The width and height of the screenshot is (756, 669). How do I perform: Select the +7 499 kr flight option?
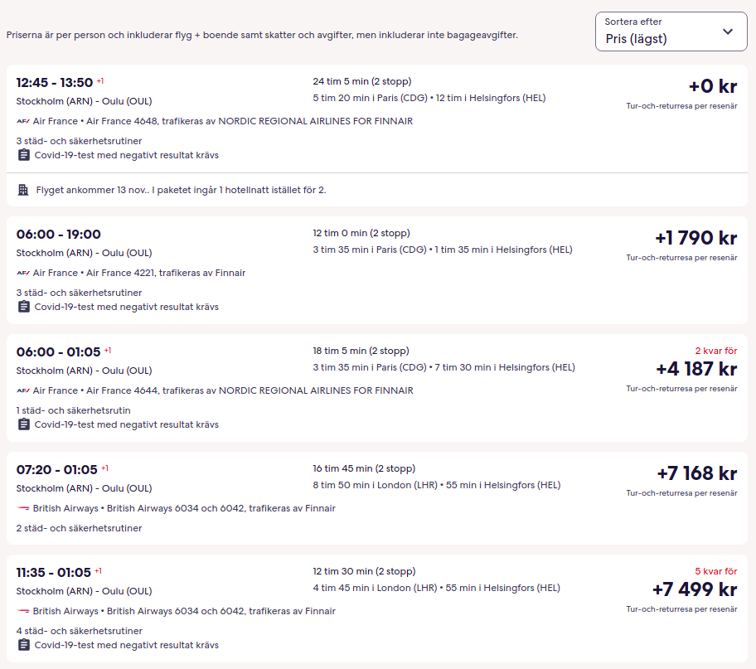pyautogui.click(x=694, y=589)
